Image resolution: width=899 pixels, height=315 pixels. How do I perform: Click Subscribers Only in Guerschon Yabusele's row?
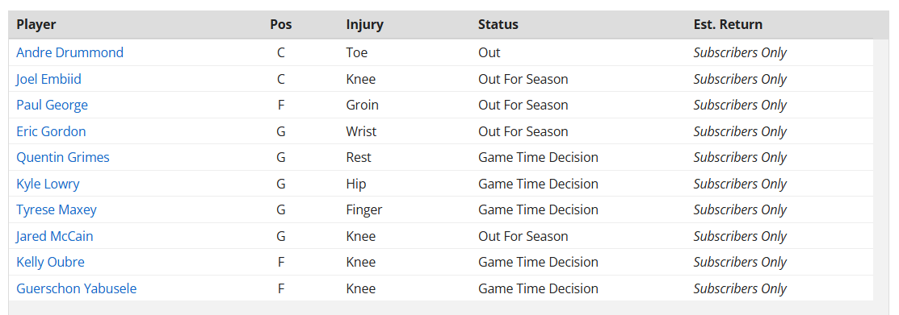tap(740, 288)
